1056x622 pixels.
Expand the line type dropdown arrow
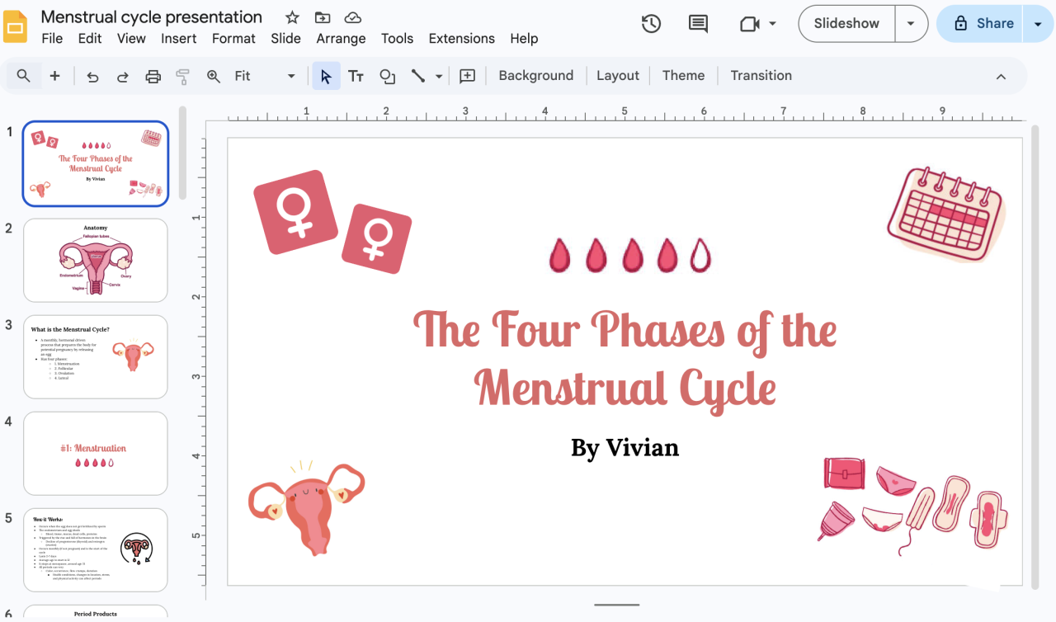tap(439, 76)
